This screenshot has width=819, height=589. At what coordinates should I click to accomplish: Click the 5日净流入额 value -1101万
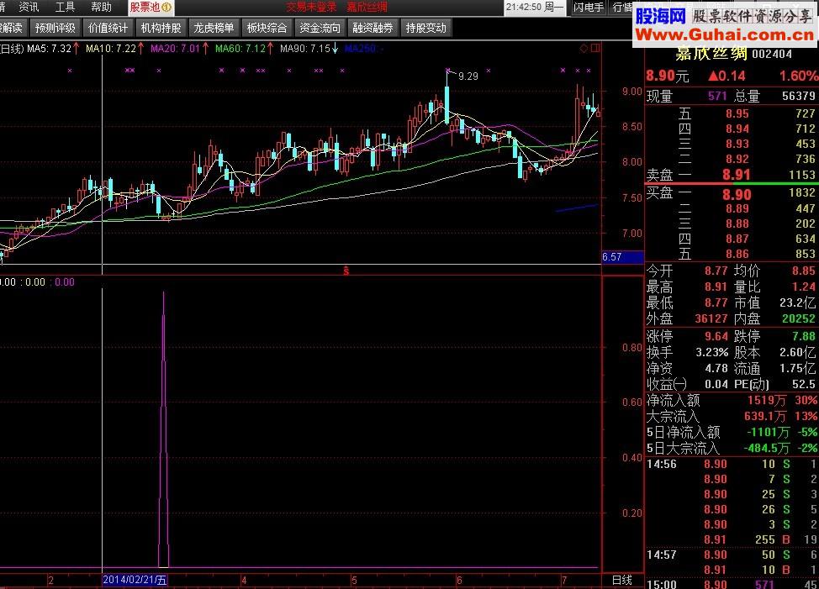(768, 432)
